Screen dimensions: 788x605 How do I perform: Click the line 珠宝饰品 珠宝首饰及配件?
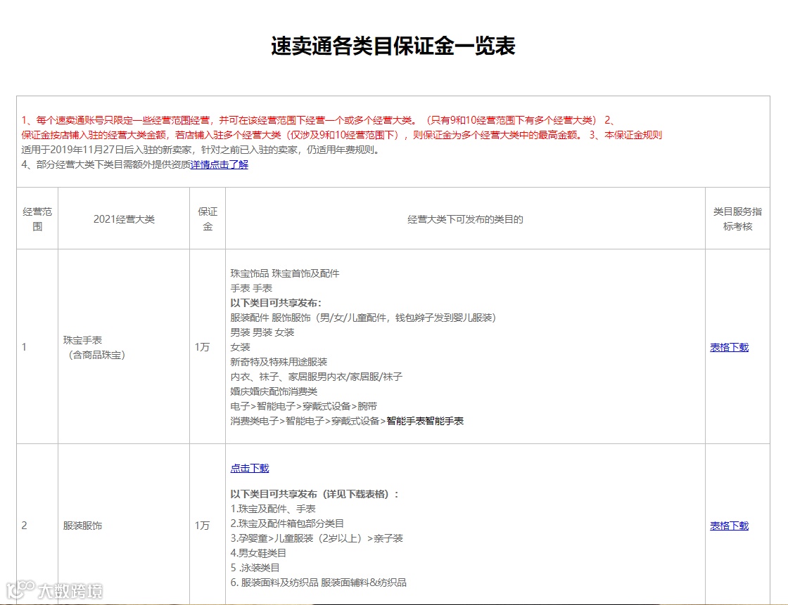pyautogui.click(x=285, y=273)
